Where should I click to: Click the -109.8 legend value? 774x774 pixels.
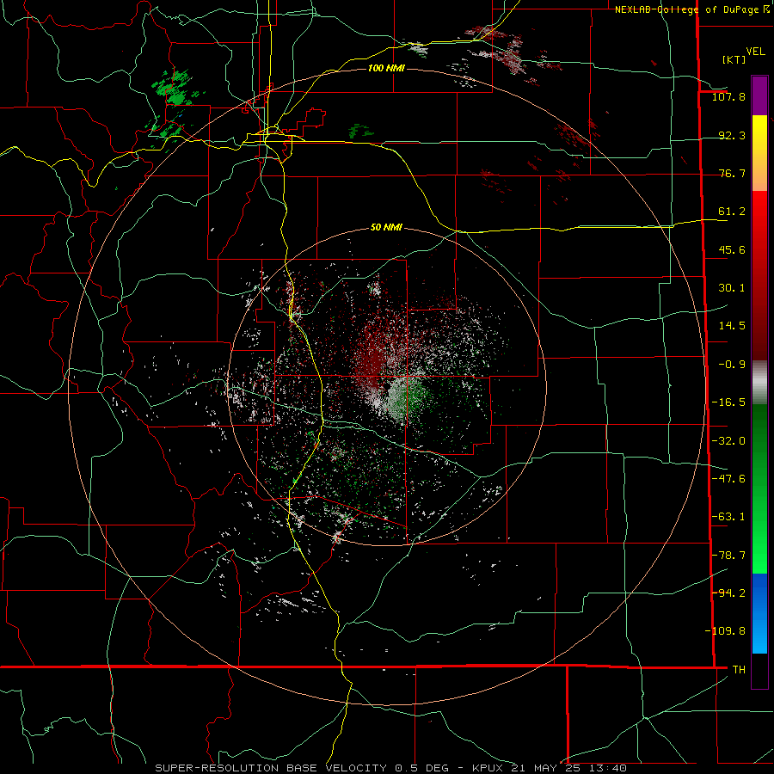(726, 631)
